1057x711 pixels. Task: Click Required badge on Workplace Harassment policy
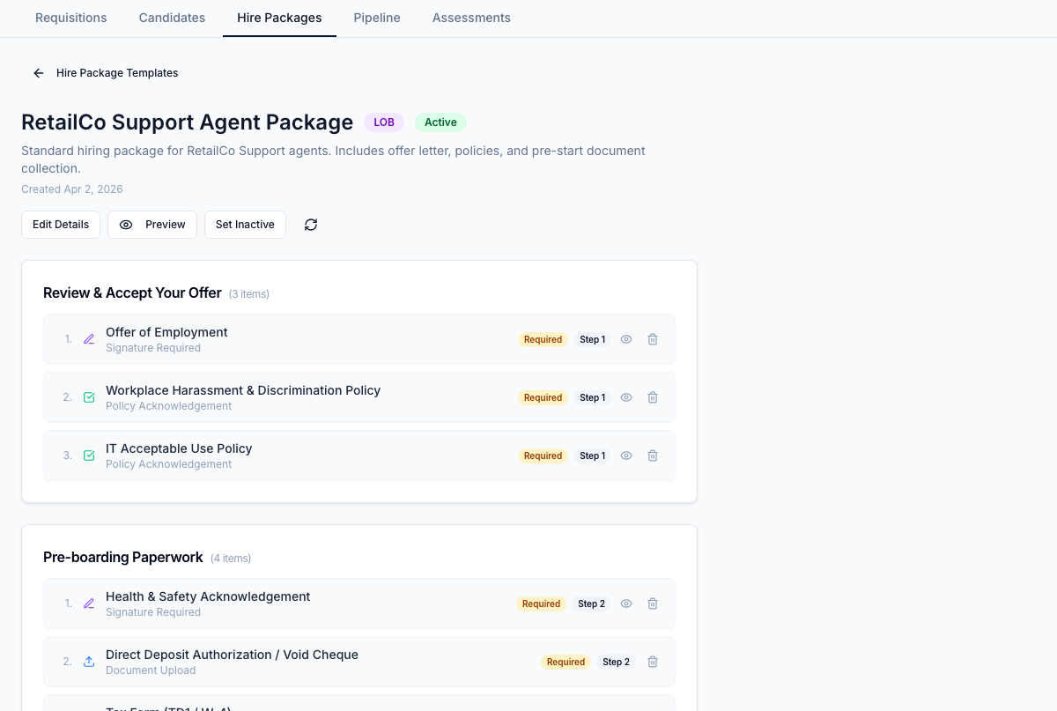543,397
